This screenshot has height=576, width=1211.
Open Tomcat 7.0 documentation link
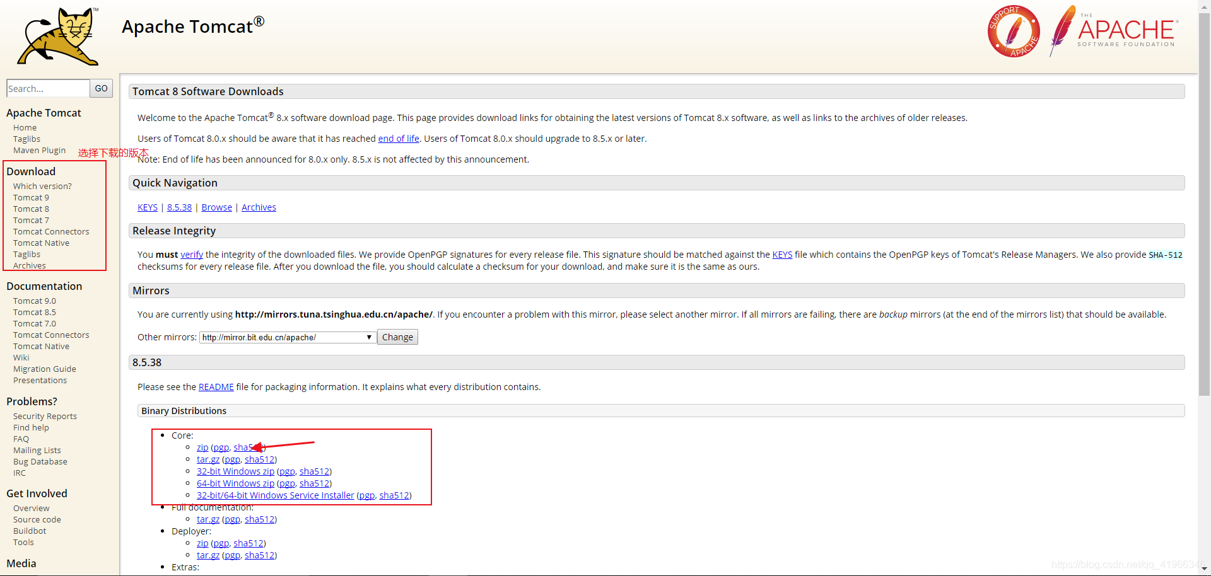point(35,323)
